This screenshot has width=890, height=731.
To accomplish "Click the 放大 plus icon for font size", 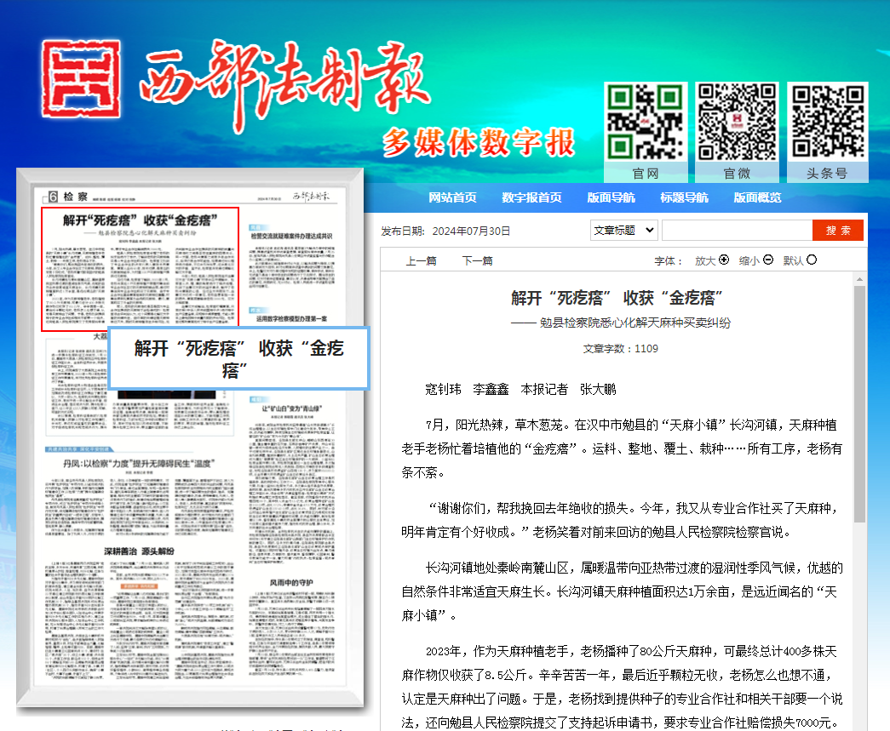I will [724, 260].
